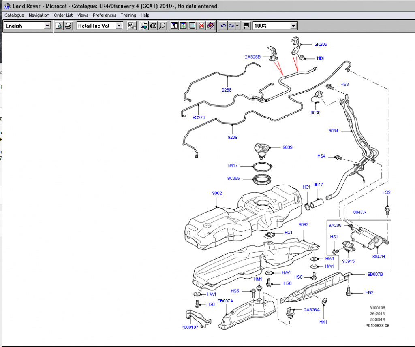Select part callout 9A288

pos(335,226)
